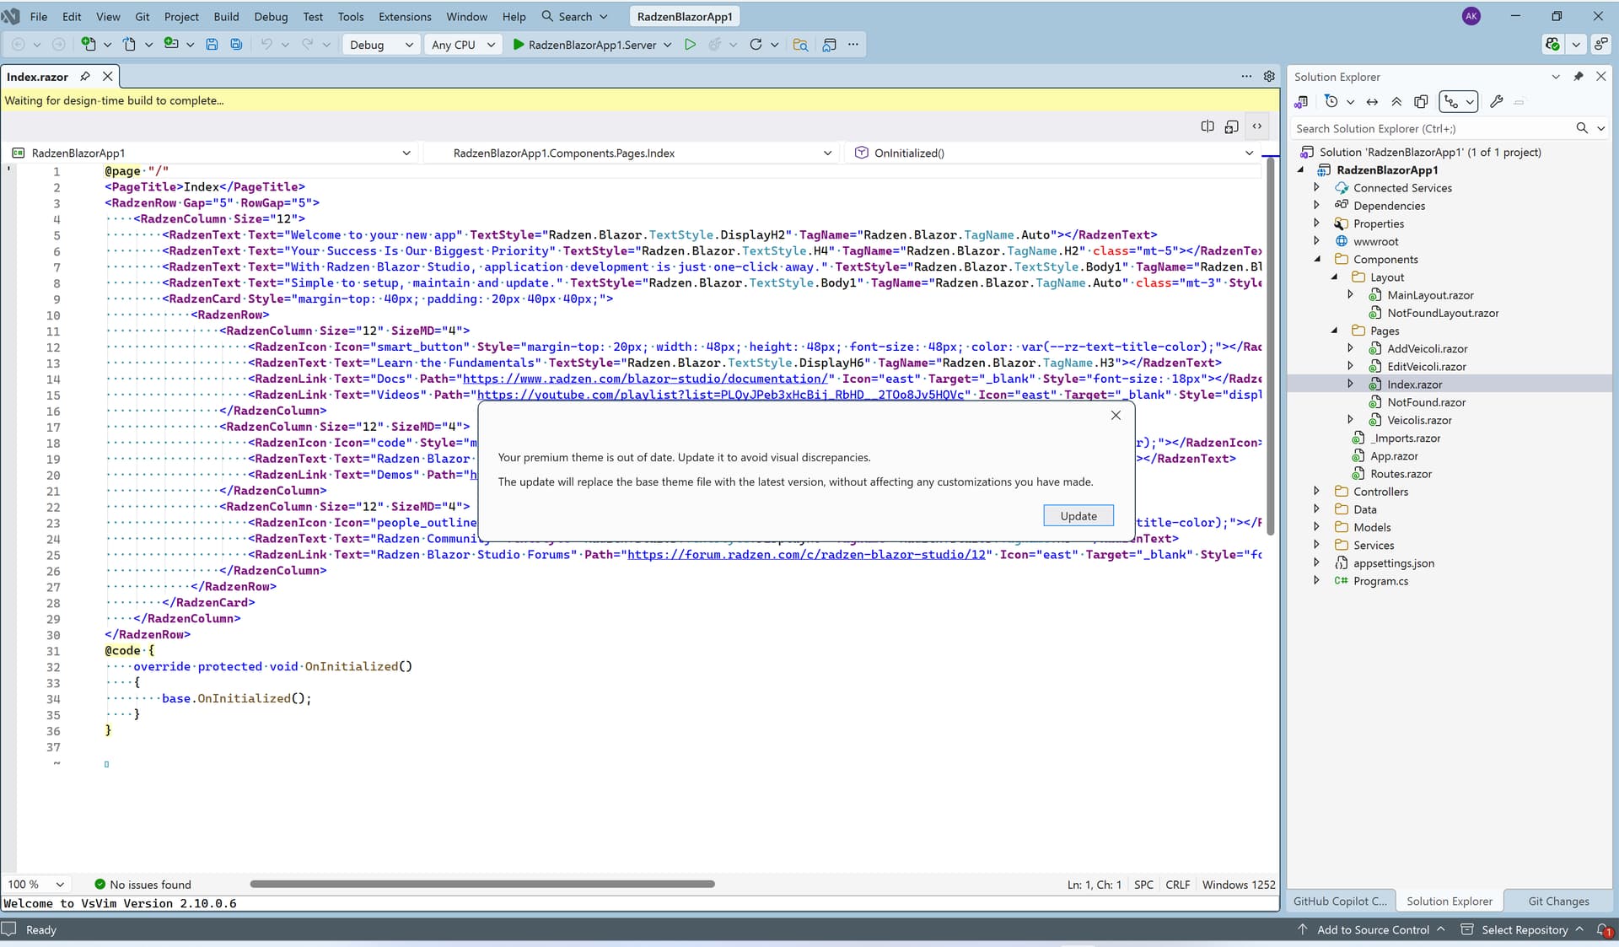Collapse all in Solution Explorer toolbar
This screenshot has width=1619, height=947.
(1396, 102)
